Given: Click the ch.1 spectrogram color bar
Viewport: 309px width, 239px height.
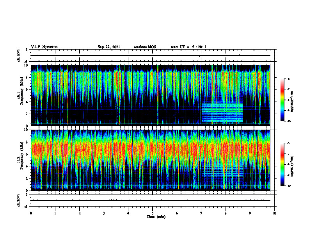Looking at the screenshot, I should 282,100.
